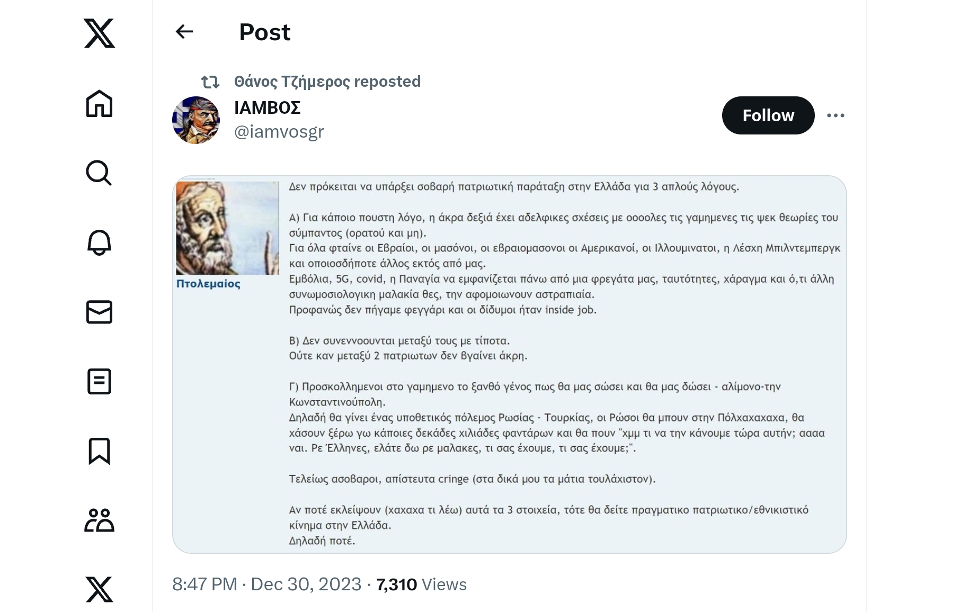Follow the ΙΑΜΒΟΣ account

click(768, 115)
